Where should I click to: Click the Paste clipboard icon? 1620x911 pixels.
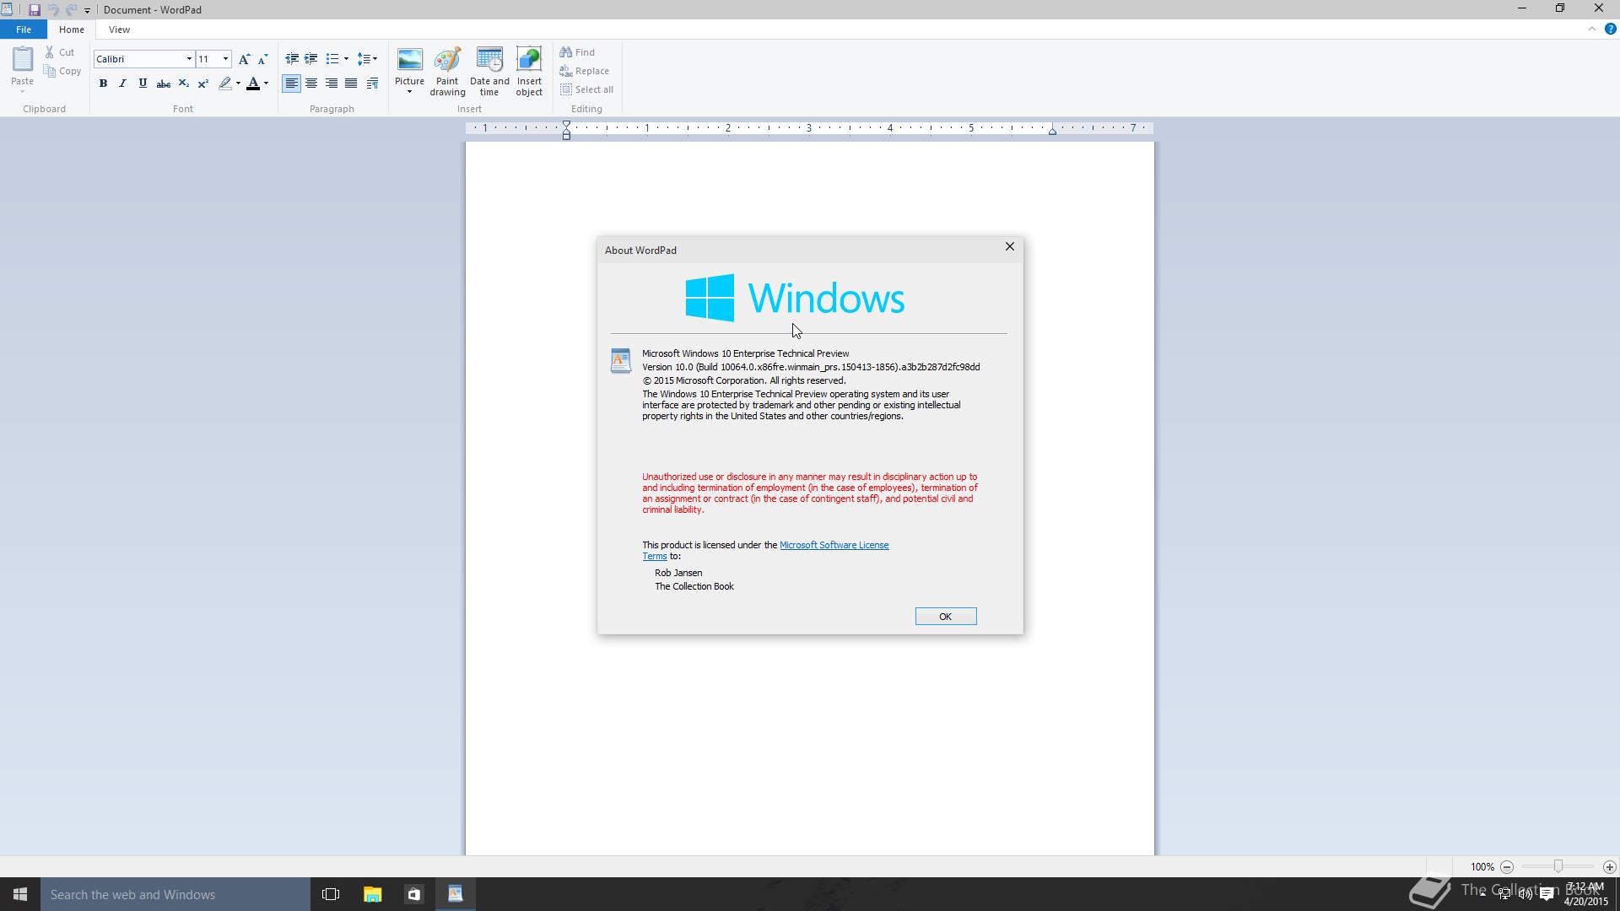point(22,59)
